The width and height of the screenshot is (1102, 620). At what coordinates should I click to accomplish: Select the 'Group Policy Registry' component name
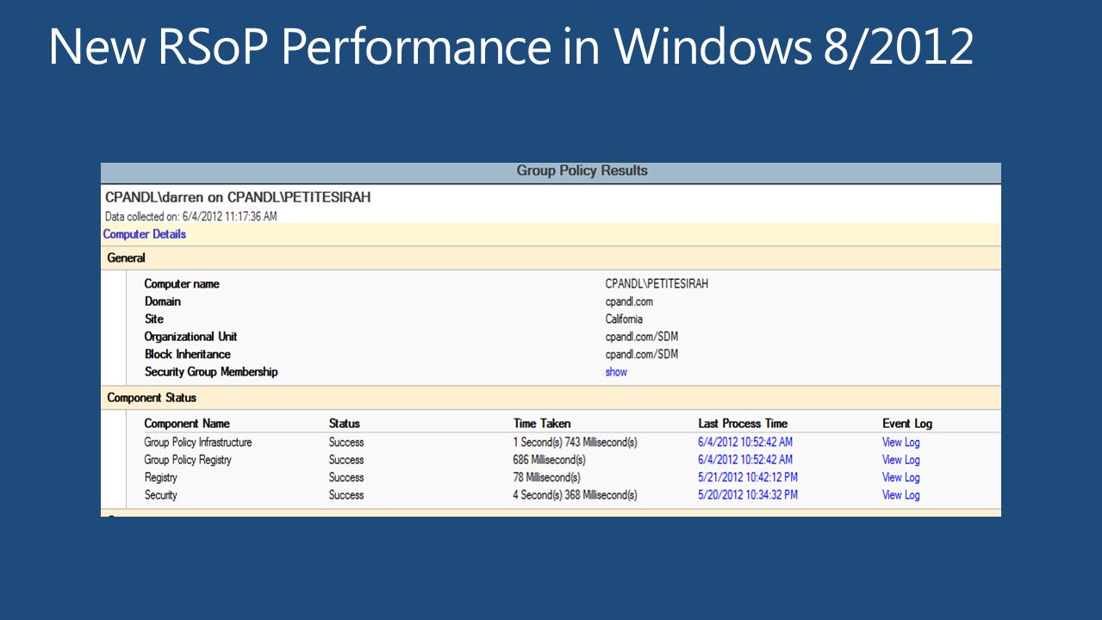(x=188, y=460)
